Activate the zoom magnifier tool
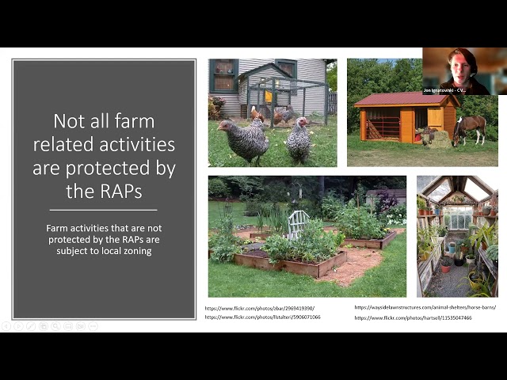This screenshot has width=507, height=380. (55, 326)
